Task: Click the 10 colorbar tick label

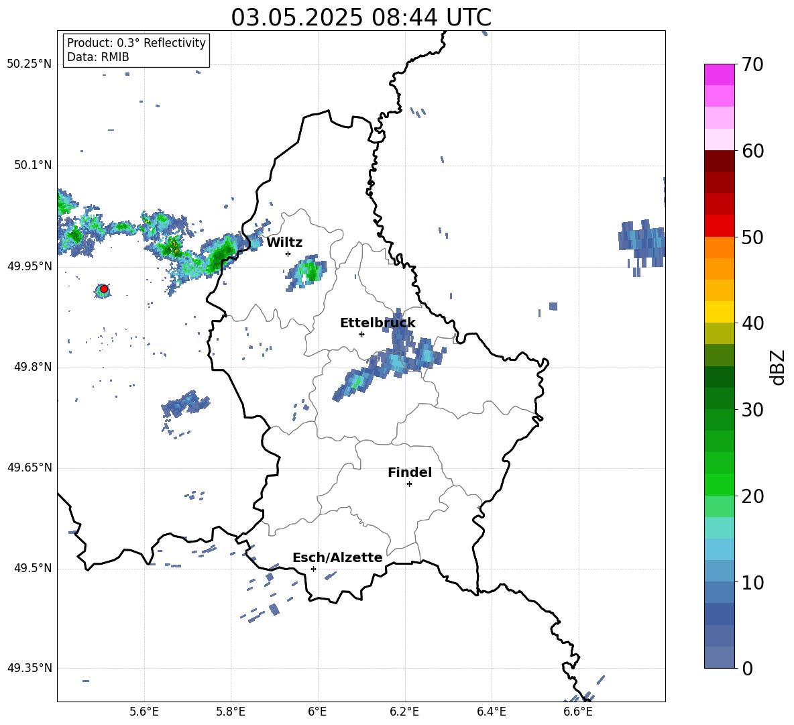Action: tap(752, 582)
